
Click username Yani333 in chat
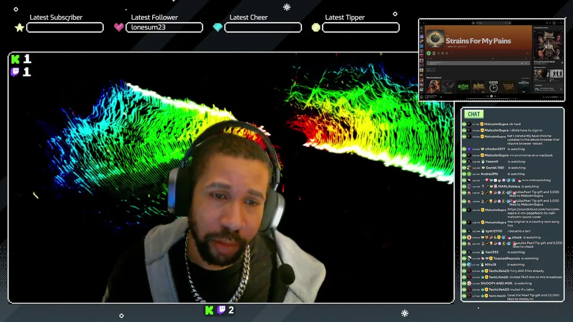492,252
